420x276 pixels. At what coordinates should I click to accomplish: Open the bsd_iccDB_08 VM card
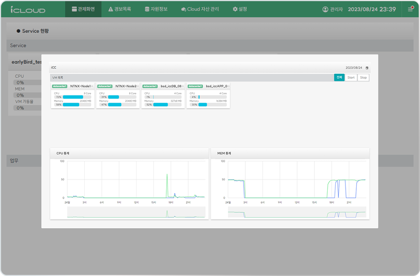click(163, 96)
